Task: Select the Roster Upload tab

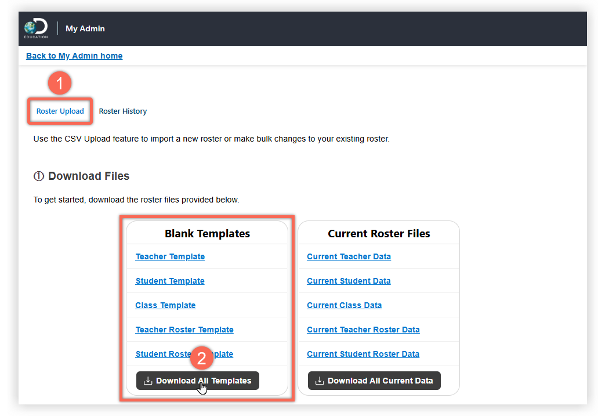Action: pos(60,111)
